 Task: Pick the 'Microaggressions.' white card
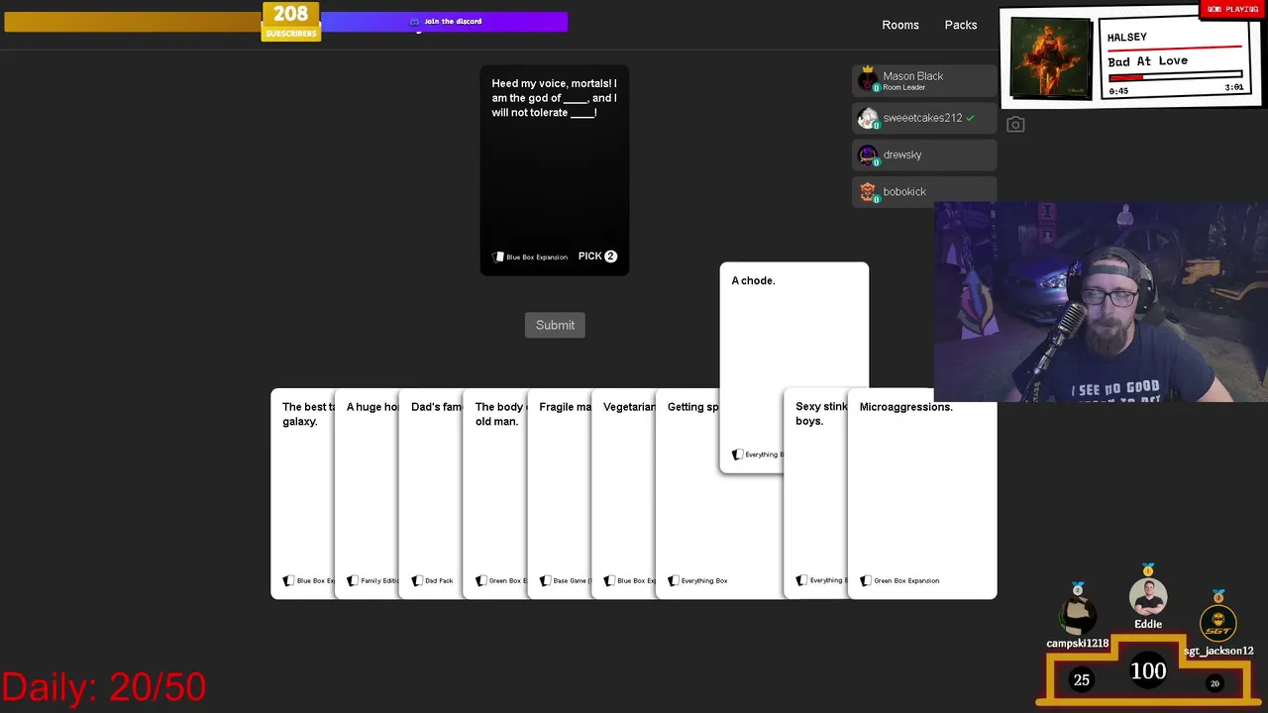click(922, 493)
